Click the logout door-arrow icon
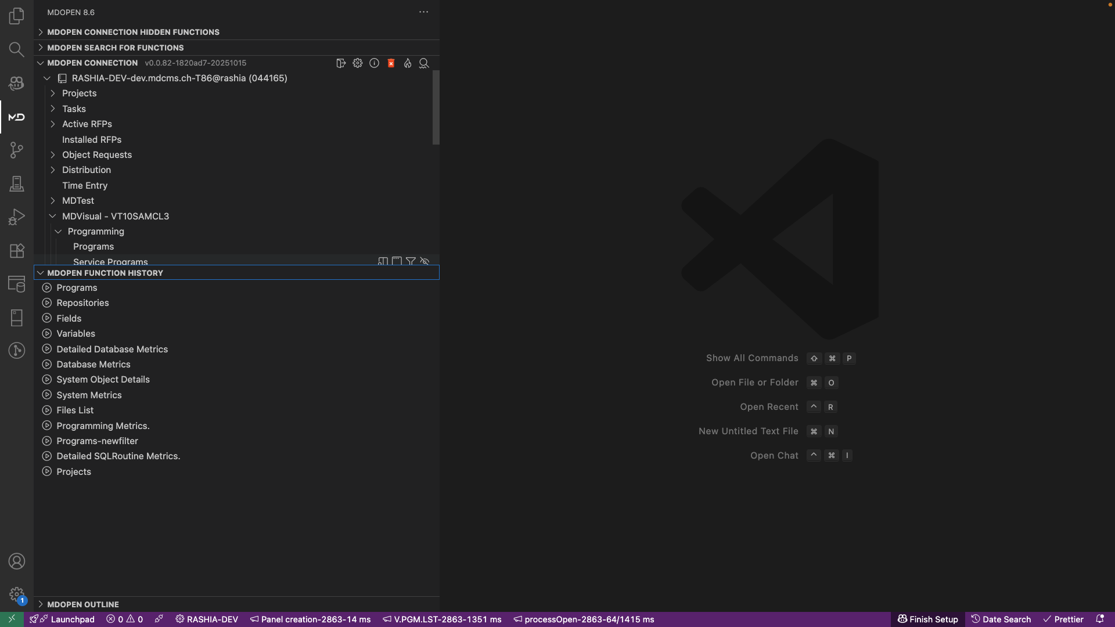The image size is (1115, 627). point(341,63)
